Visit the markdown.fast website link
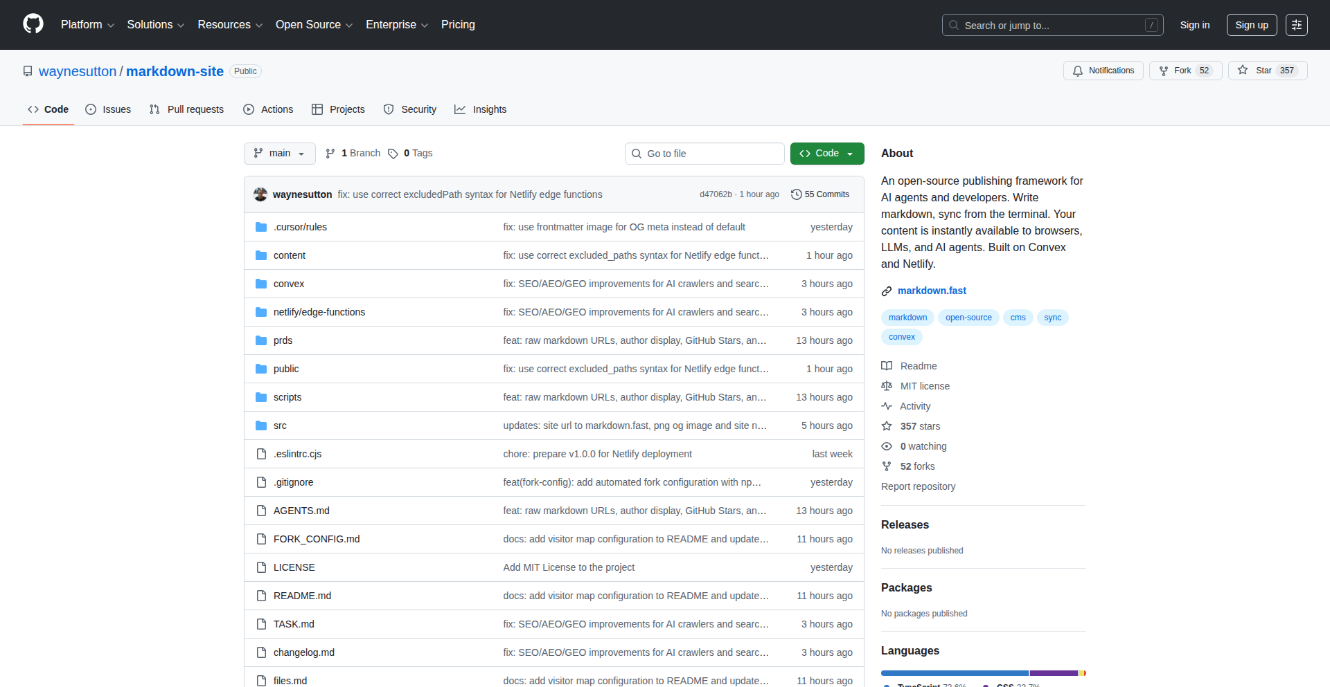Screen dimensions: 1330x687 click(931, 291)
